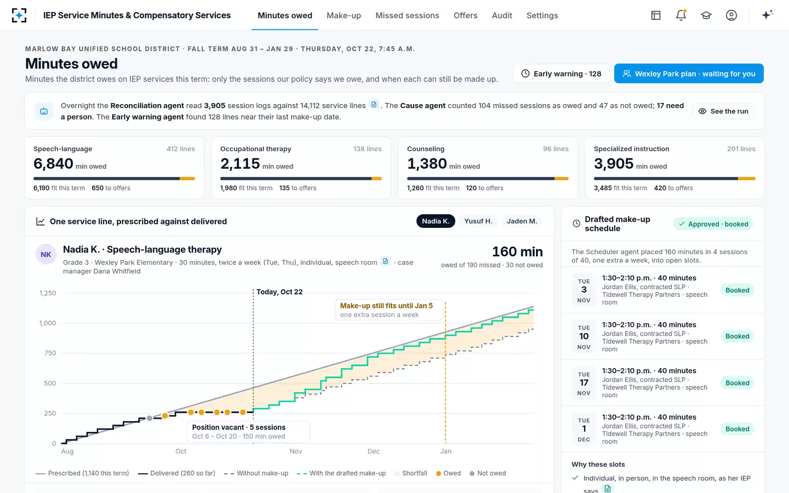Select the Nadia K. student pill
The height and width of the screenshot is (493, 789).
point(436,221)
